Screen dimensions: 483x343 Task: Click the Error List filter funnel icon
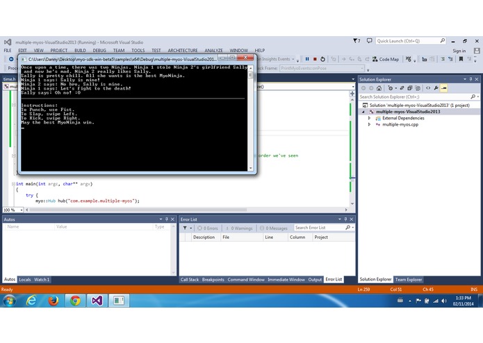185,228
